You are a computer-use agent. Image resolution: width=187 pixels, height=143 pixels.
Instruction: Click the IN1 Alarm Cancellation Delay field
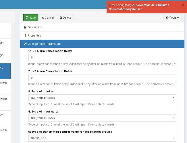pos(102,57)
